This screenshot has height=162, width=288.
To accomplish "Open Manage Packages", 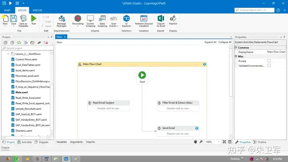I will pyautogui.click(x=62, y=21).
